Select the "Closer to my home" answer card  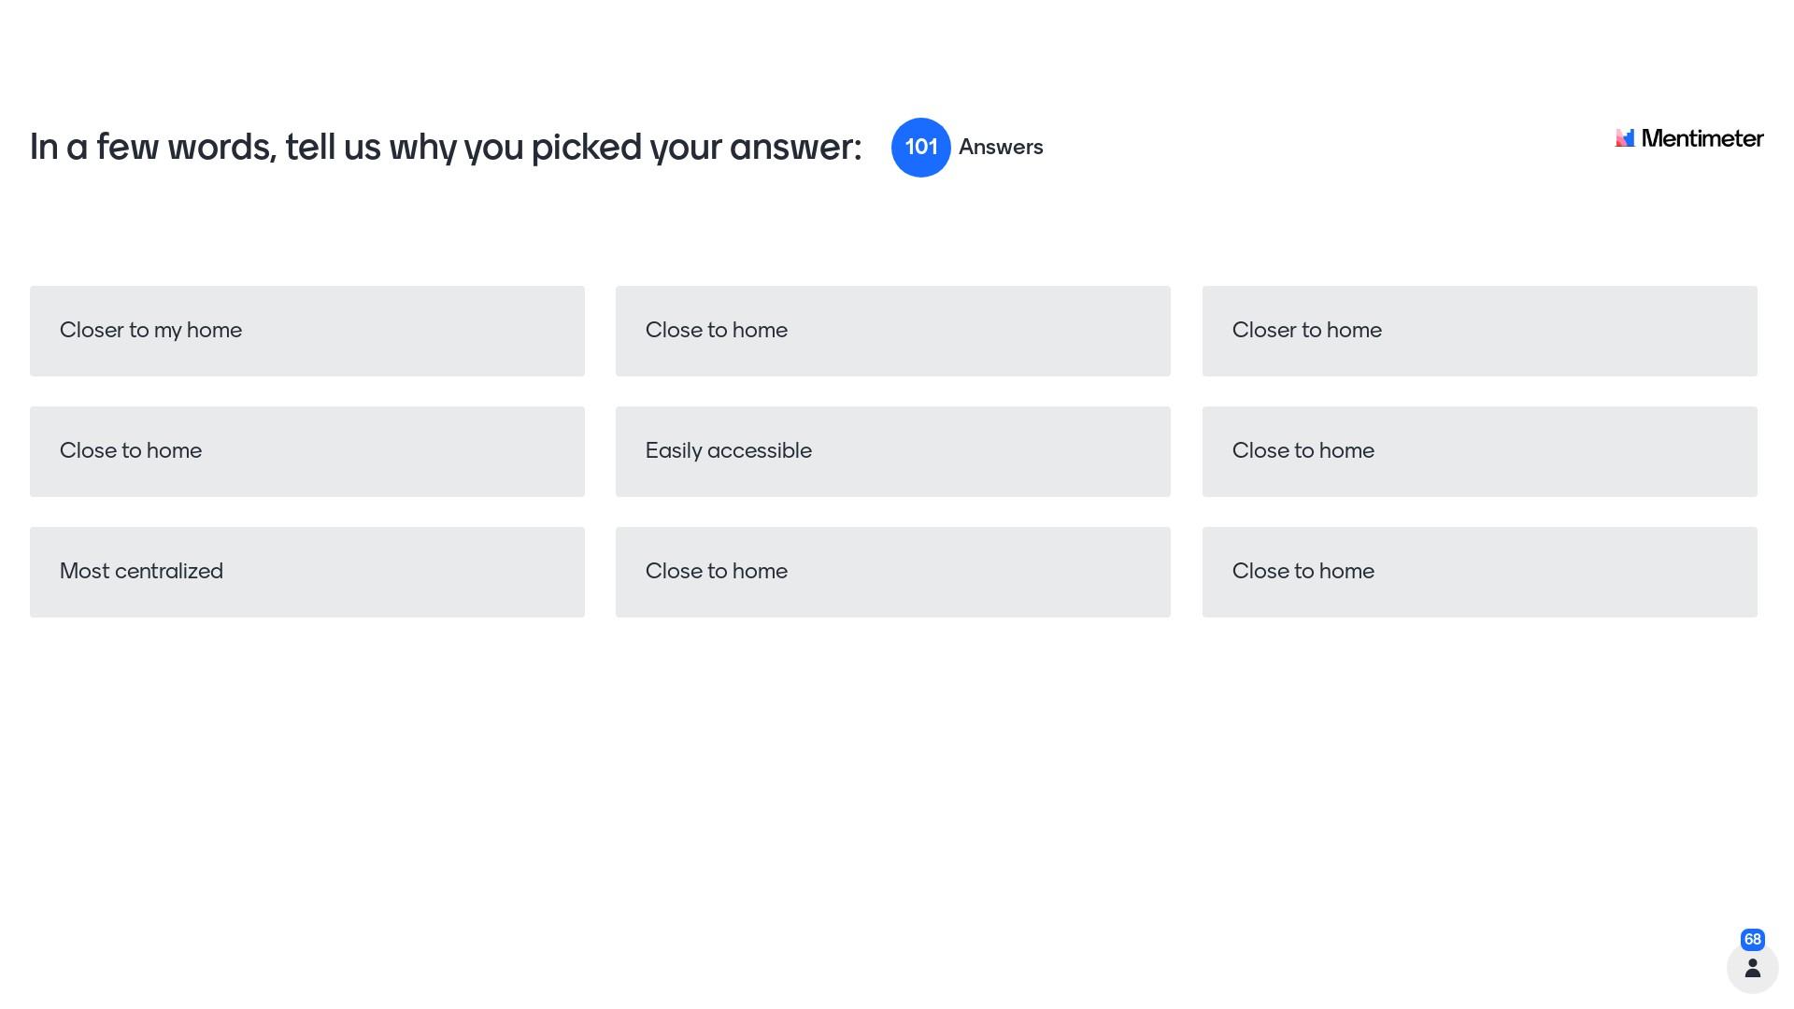[x=306, y=331]
